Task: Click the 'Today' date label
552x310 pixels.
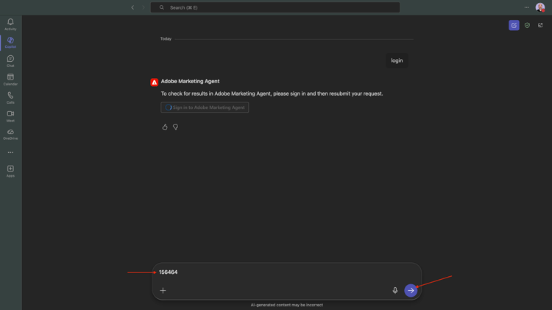Action: click(166, 39)
